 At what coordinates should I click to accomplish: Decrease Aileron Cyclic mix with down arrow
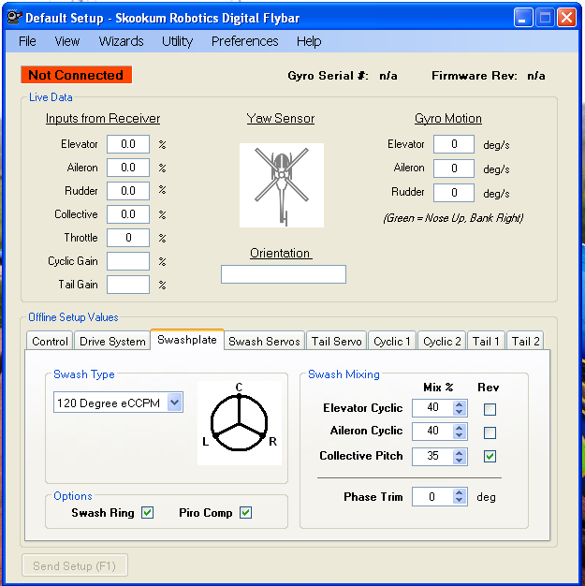(460, 435)
